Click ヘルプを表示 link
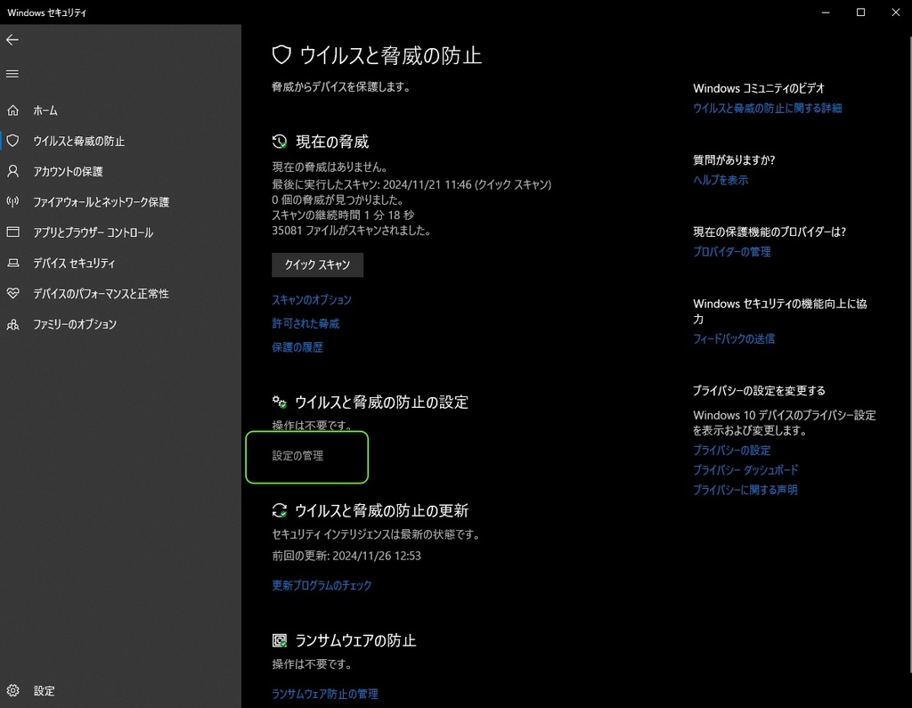The height and width of the screenshot is (708, 912). [x=721, y=180]
